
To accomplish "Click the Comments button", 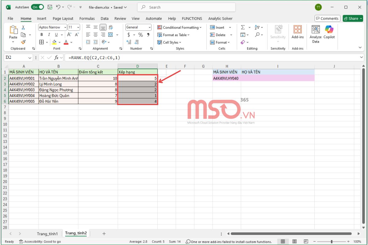I will pos(327,18).
